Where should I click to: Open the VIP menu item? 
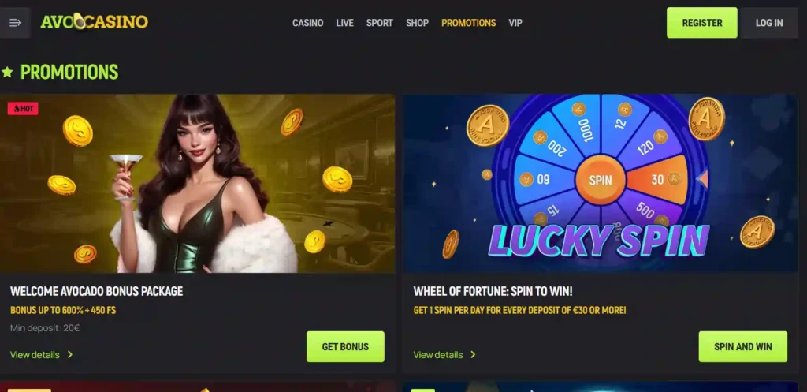pyautogui.click(x=515, y=23)
